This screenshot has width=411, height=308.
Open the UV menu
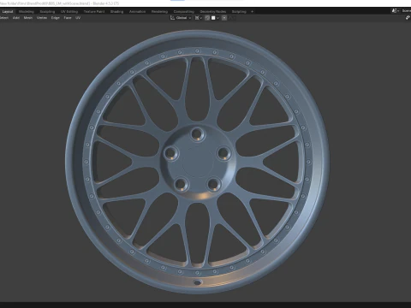[78, 18]
